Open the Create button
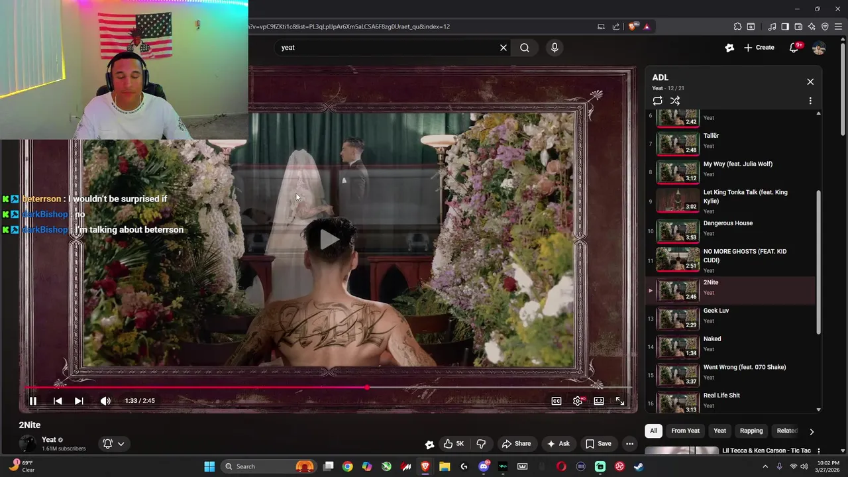This screenshot has width=848, height=477. pos(759,48)
